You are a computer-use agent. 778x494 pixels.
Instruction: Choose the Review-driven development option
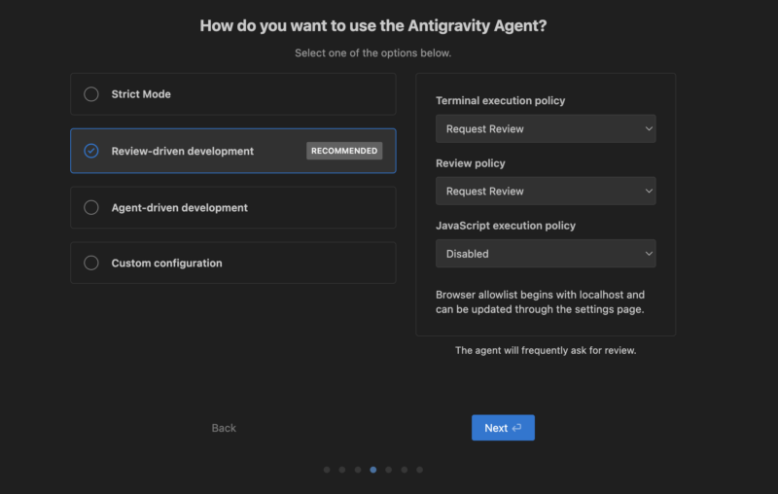pos(91,151)
